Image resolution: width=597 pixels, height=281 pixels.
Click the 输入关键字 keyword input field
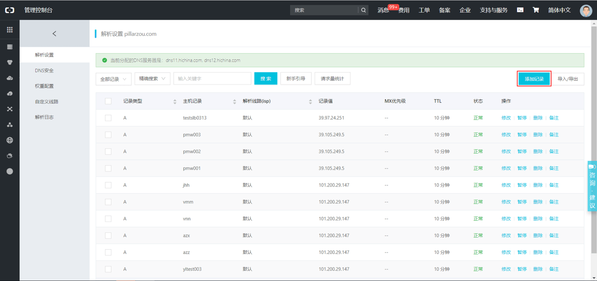click(x=212, y=78)
